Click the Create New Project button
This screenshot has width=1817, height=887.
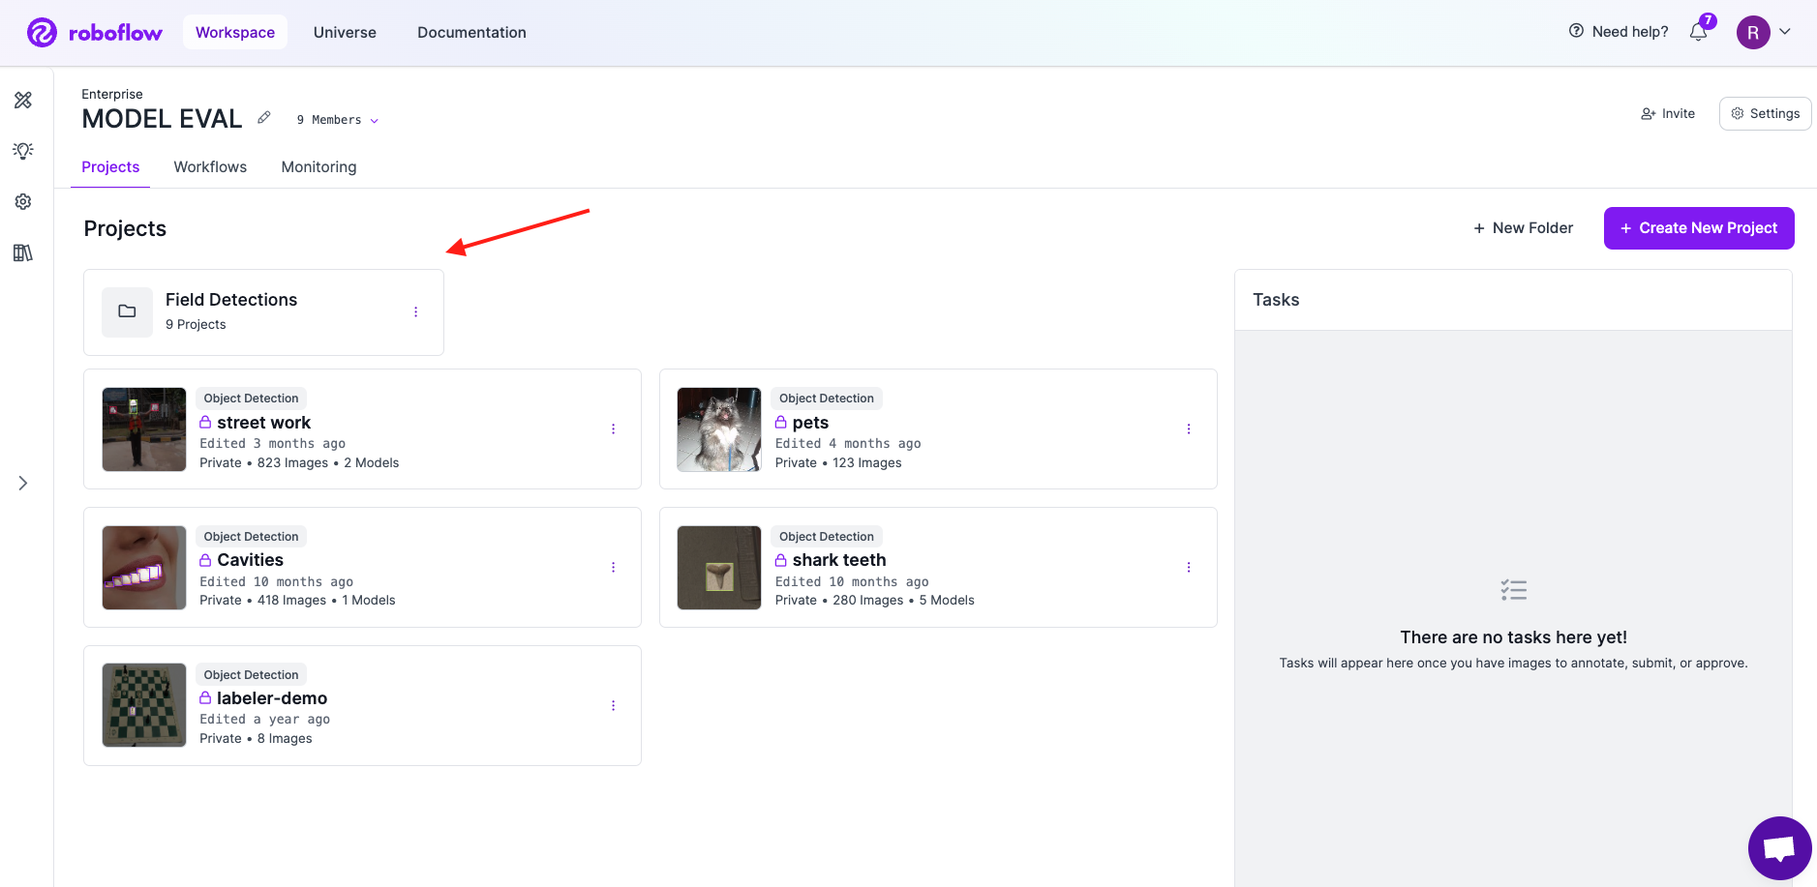tap(1698, 228)
